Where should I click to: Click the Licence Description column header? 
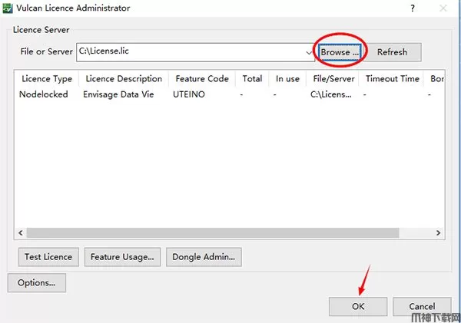point(124,79)
